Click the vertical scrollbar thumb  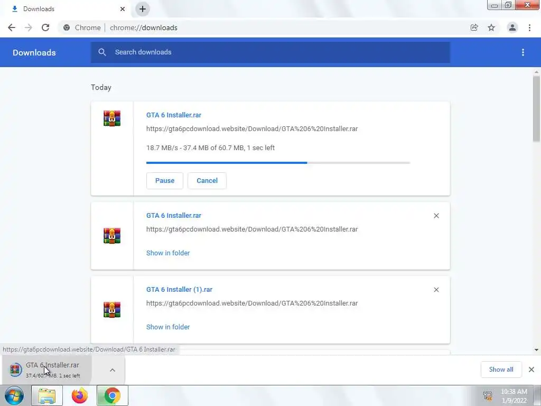pos(536,109)
